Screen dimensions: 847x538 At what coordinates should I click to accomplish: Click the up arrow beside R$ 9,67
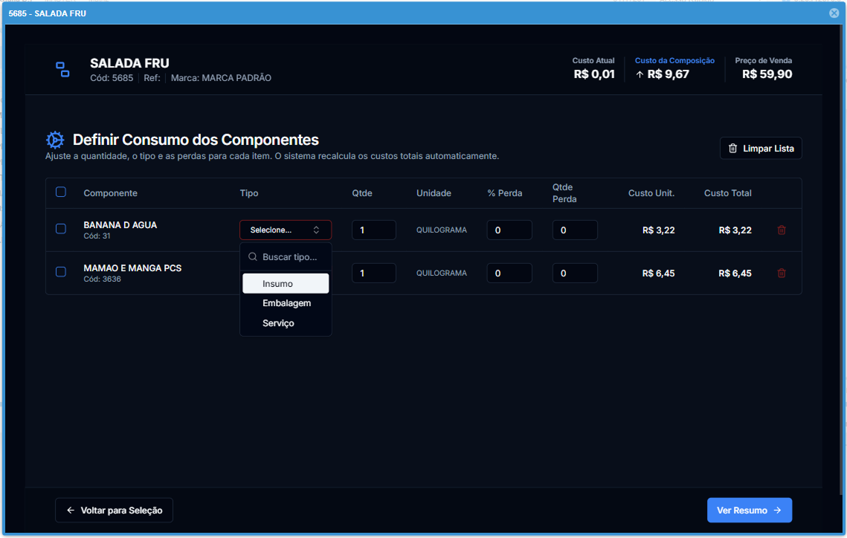tap(640, 74)
